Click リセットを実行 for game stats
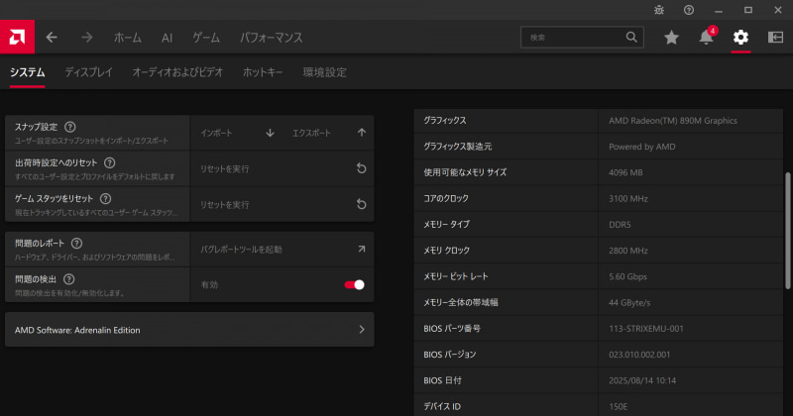The width and height of the screenshot is (793, 416). click(225, 205)
